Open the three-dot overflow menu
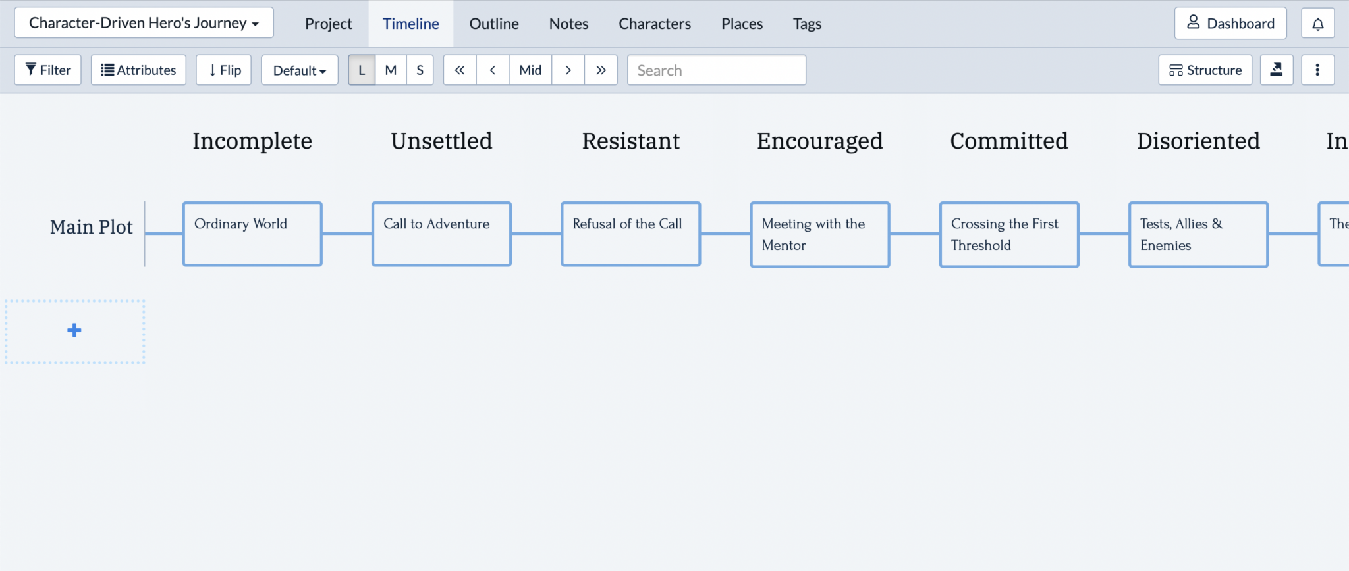This screenshot has width=1349, height=571. click(x=1318, y=70)
